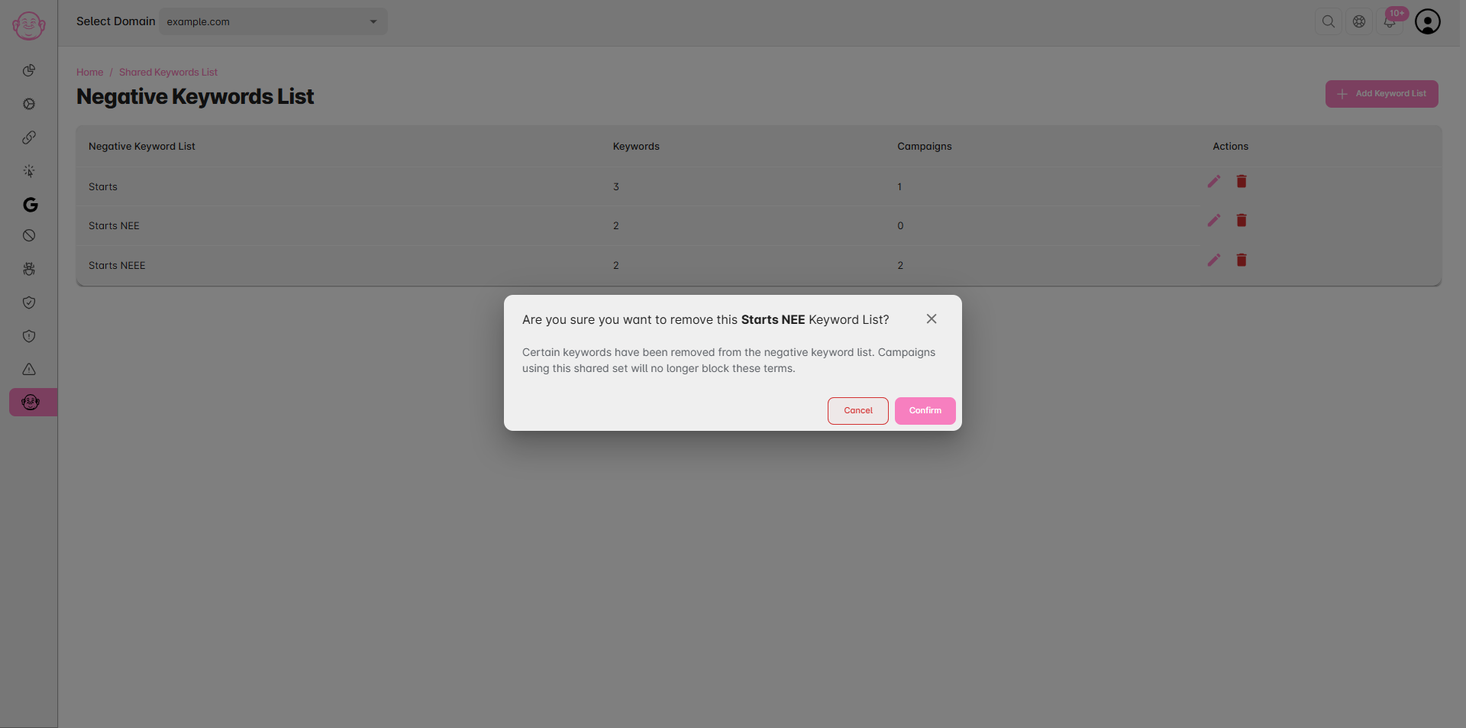The height and width of the screenshot is (728, 1466).
Task: Open the shield check sidebar item
Action: [29, 303]
